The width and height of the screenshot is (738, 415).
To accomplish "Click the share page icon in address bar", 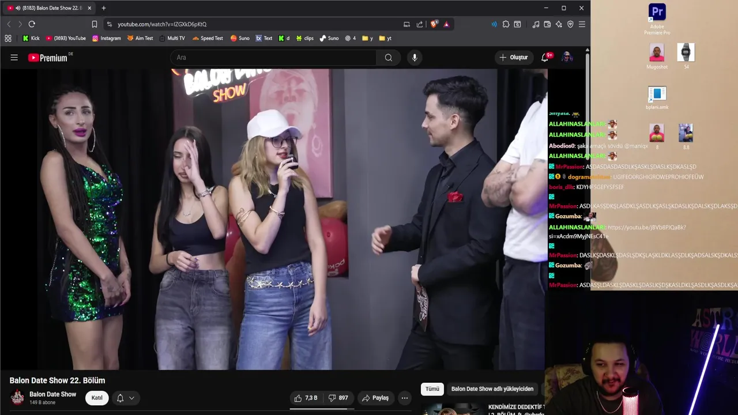I will [x=419, y=24].
